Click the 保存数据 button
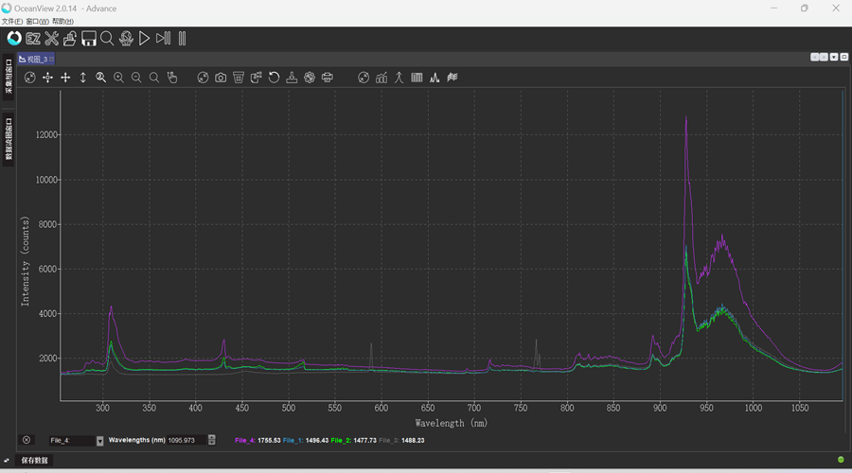Viewport: 852px width, 473px height. pos(35,461)
